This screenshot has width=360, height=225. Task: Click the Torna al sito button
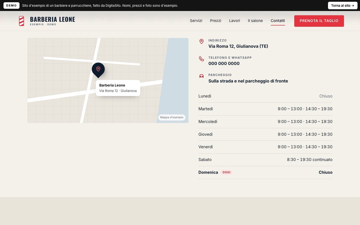coord(342,5)
